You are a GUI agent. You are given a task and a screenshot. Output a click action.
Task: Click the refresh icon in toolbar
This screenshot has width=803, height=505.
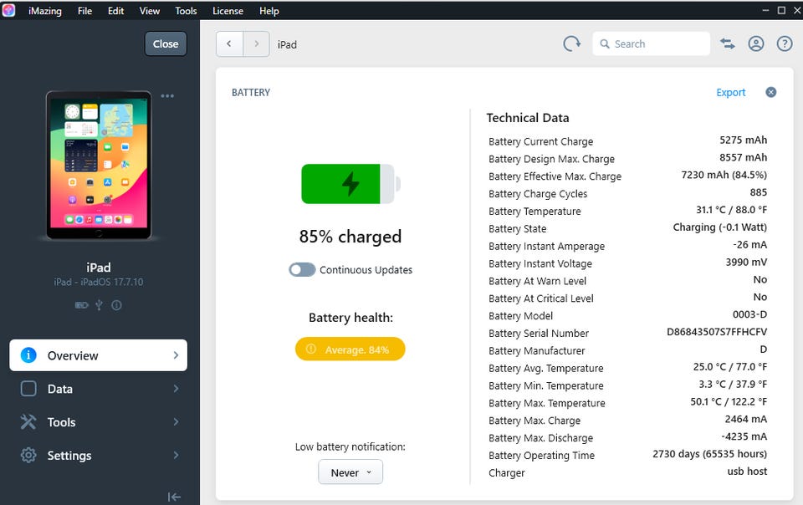tap(571, 44)
